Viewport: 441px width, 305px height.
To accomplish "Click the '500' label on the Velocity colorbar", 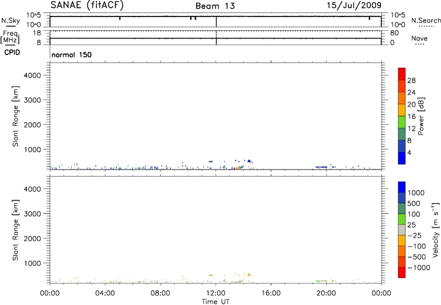I will [x=413, y=203].
